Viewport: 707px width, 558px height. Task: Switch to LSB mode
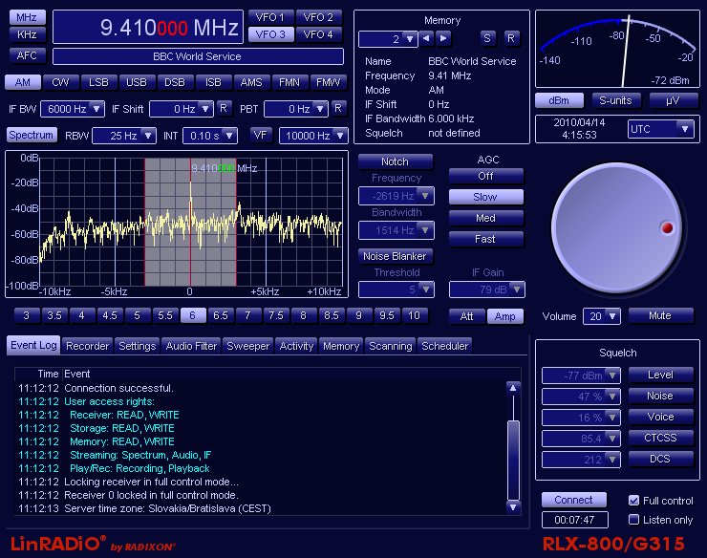point(98,82)
